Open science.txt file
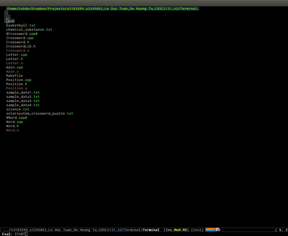The height and width of the screenshot is (236, 288). click(x=17, y=109)
